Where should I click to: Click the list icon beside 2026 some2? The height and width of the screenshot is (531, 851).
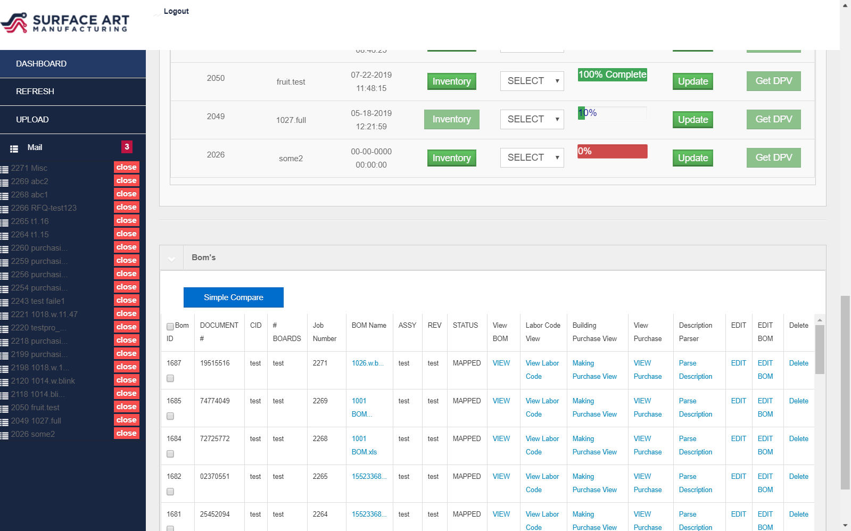[x=5, y=435]
